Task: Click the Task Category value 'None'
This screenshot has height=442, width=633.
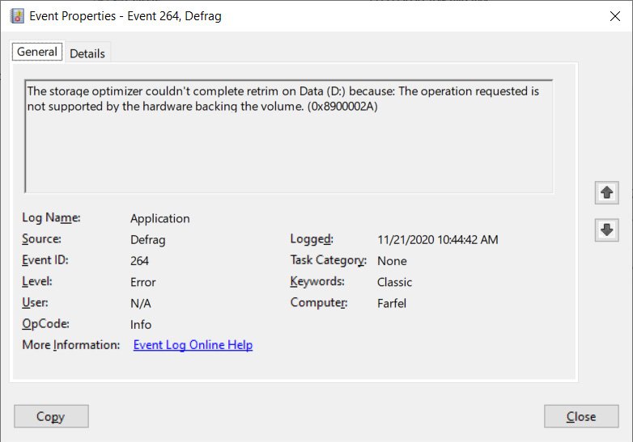Action: 392,261
